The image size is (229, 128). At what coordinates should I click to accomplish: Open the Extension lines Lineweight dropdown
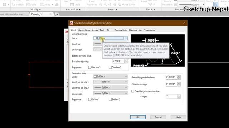(111, 93)
